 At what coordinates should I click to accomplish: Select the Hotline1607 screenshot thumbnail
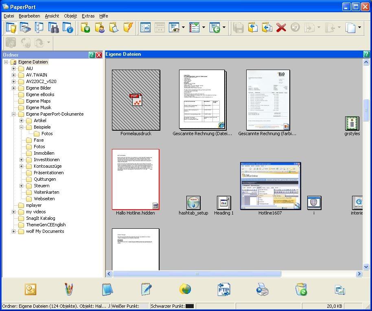coord(270,186)
